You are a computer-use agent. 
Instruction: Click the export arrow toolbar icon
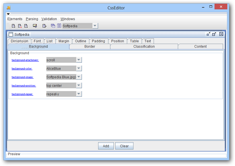click(35, 26)
